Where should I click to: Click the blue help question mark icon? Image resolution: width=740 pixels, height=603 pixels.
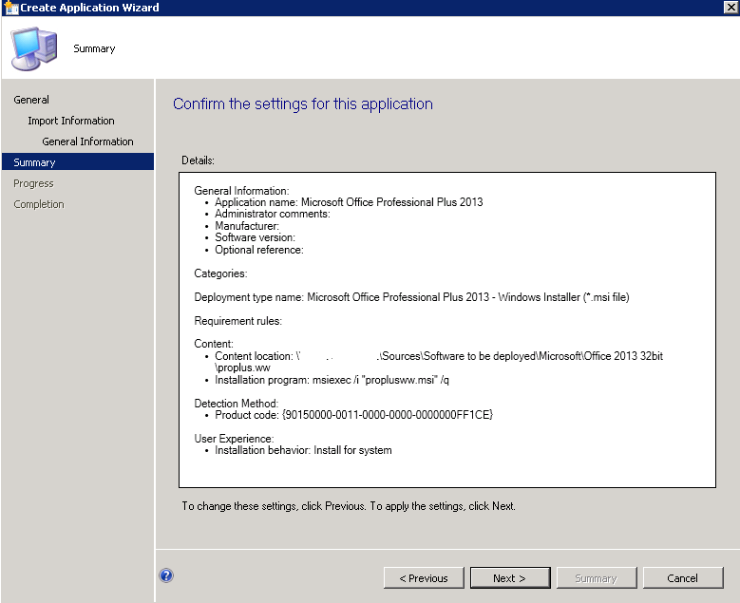pyautogui.click(x=166, y=575)
